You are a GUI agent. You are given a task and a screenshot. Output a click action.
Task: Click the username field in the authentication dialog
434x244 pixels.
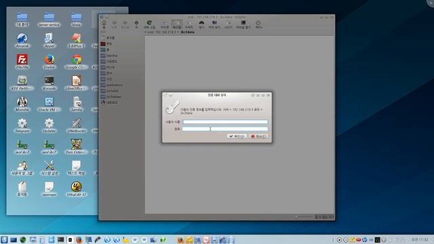coord(225,122)
